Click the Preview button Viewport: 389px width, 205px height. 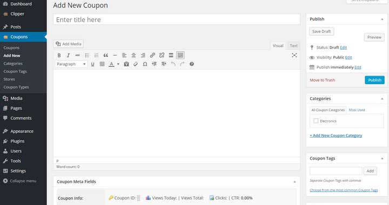tap(374, 37)
